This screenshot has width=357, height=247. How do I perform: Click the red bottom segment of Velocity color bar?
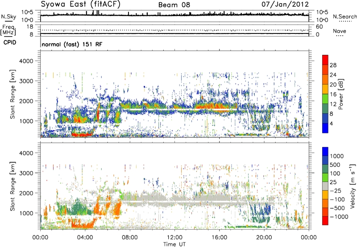(325, 221)
